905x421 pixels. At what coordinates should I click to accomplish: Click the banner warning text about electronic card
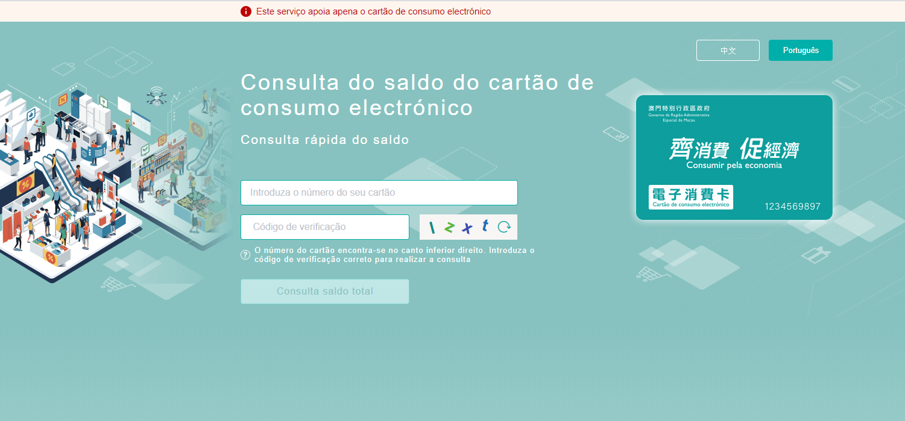373,11
